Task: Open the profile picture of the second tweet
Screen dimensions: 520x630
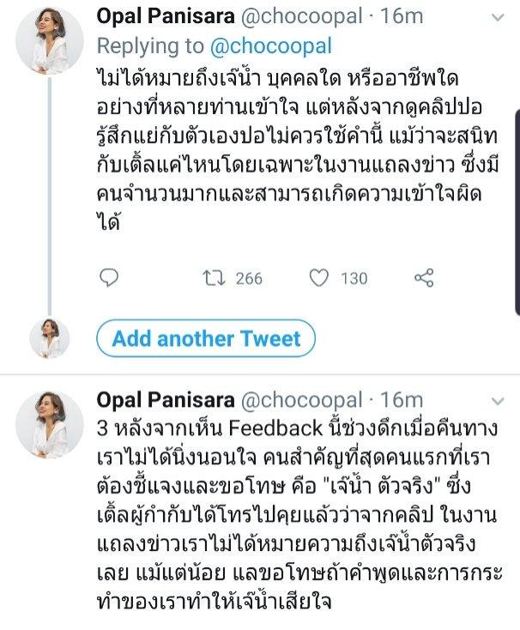Action: [50, 422]
